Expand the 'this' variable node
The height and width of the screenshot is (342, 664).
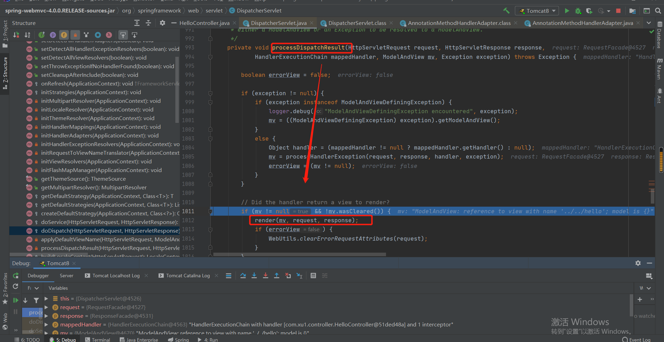click(46, 298)
